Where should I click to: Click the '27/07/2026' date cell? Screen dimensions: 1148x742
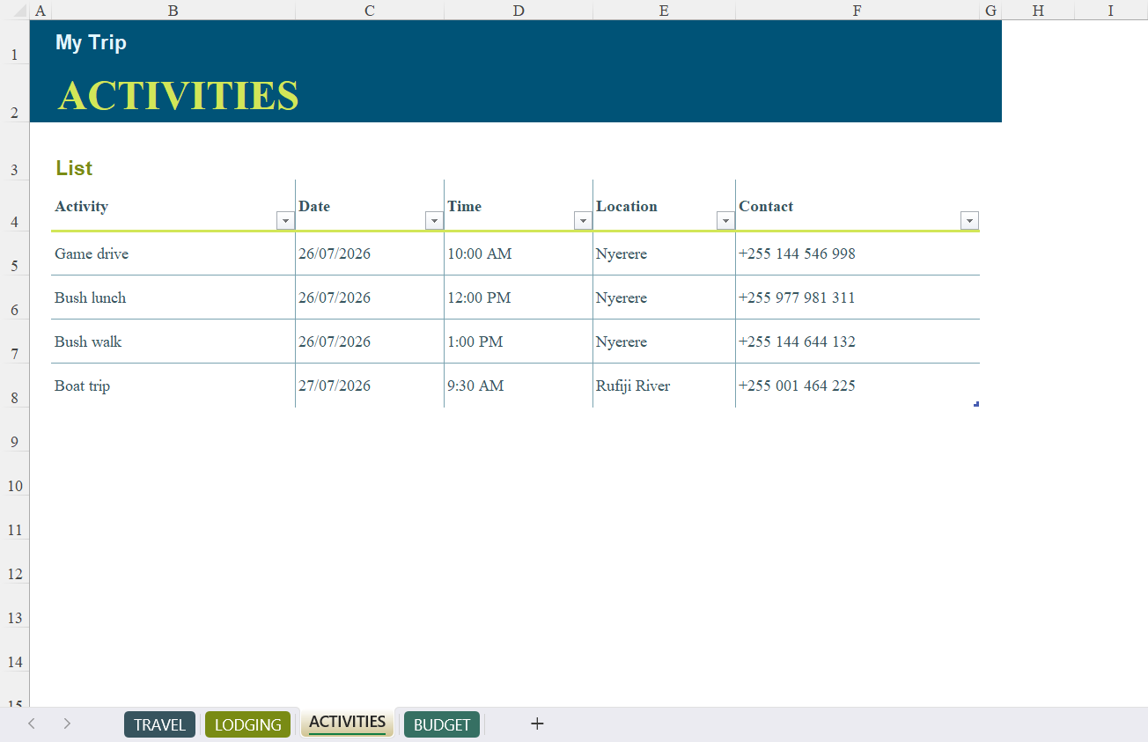click(370, 386)
